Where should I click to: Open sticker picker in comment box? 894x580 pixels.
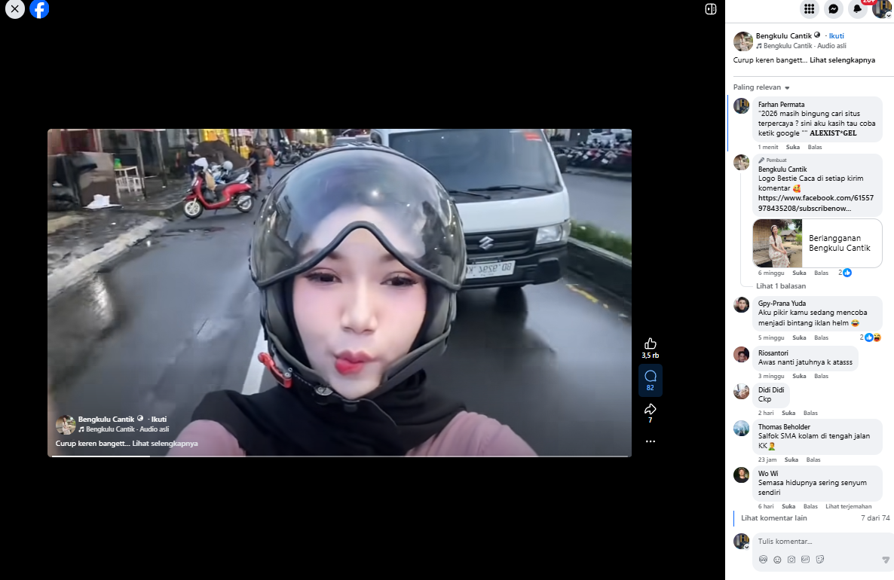(820, 560)
